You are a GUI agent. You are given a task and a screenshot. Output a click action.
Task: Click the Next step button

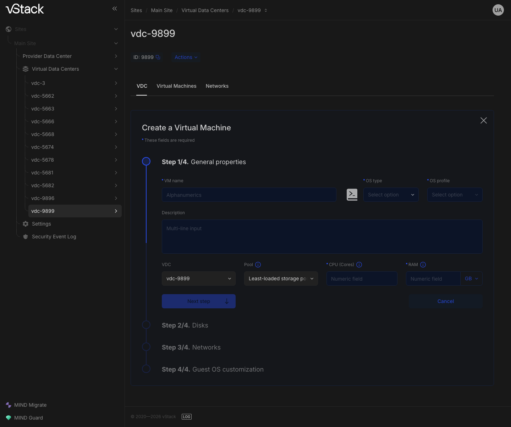click(199, 301)
